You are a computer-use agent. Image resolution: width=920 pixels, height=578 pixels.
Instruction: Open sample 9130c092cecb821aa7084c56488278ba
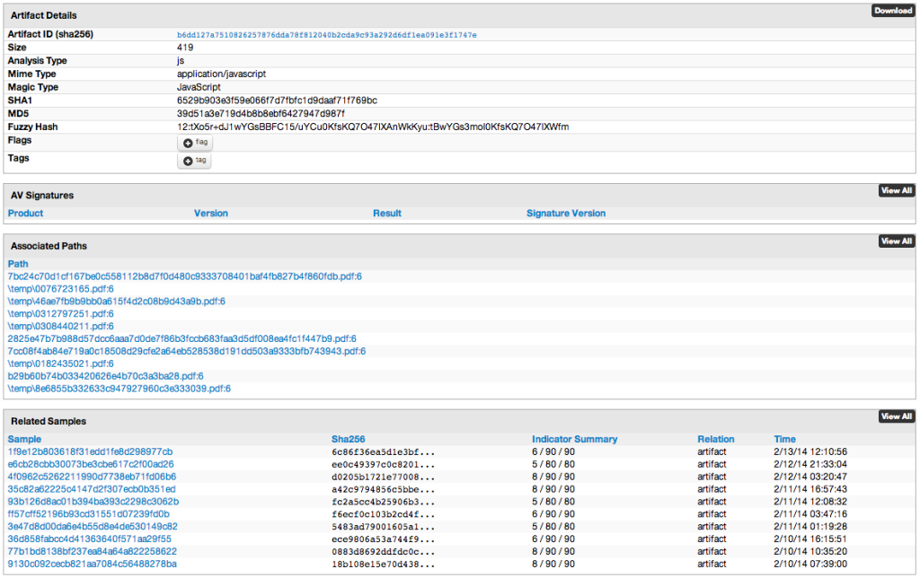[92, 564]
